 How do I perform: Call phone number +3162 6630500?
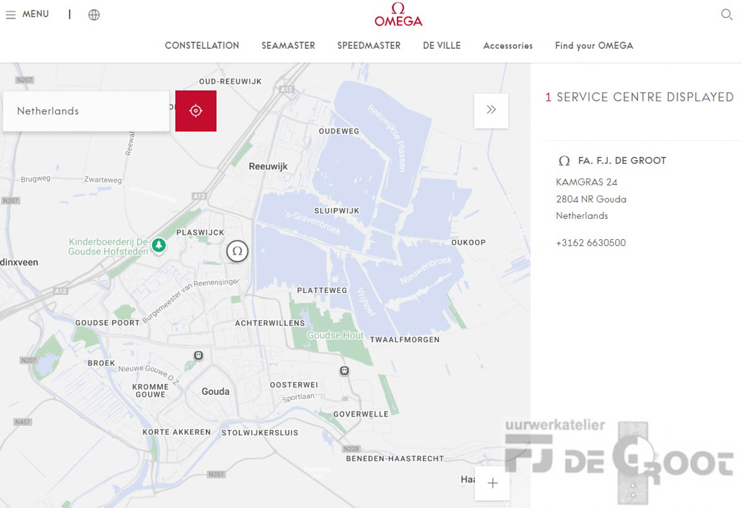click(591, 243)
